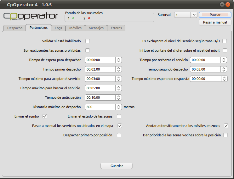The width and height of the screenshot is (234, 179).
Task: Decrease 'Tiempo primer despacho' with down arrow
Action: (x=118, y=71)
